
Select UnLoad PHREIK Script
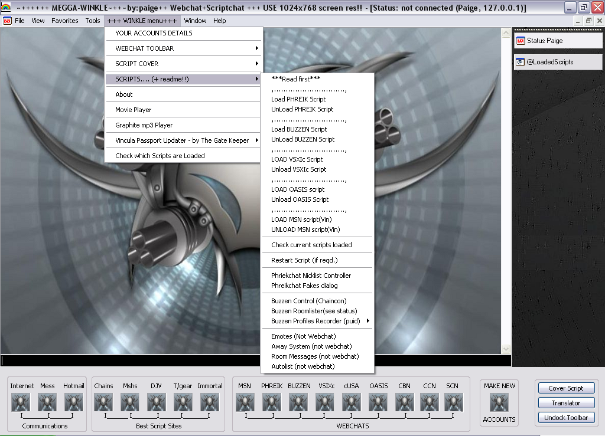(317, 109)
